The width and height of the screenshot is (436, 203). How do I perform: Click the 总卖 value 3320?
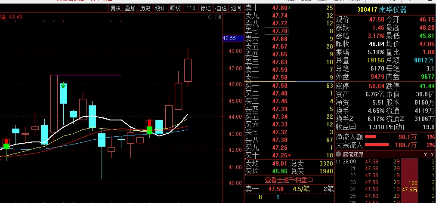pyautogui.click(x=326, y=163)
